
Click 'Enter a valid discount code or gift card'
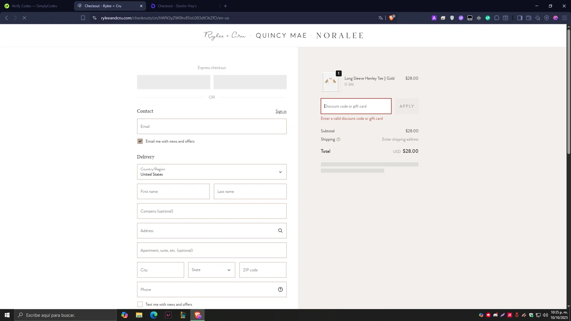tap(352, 119)
